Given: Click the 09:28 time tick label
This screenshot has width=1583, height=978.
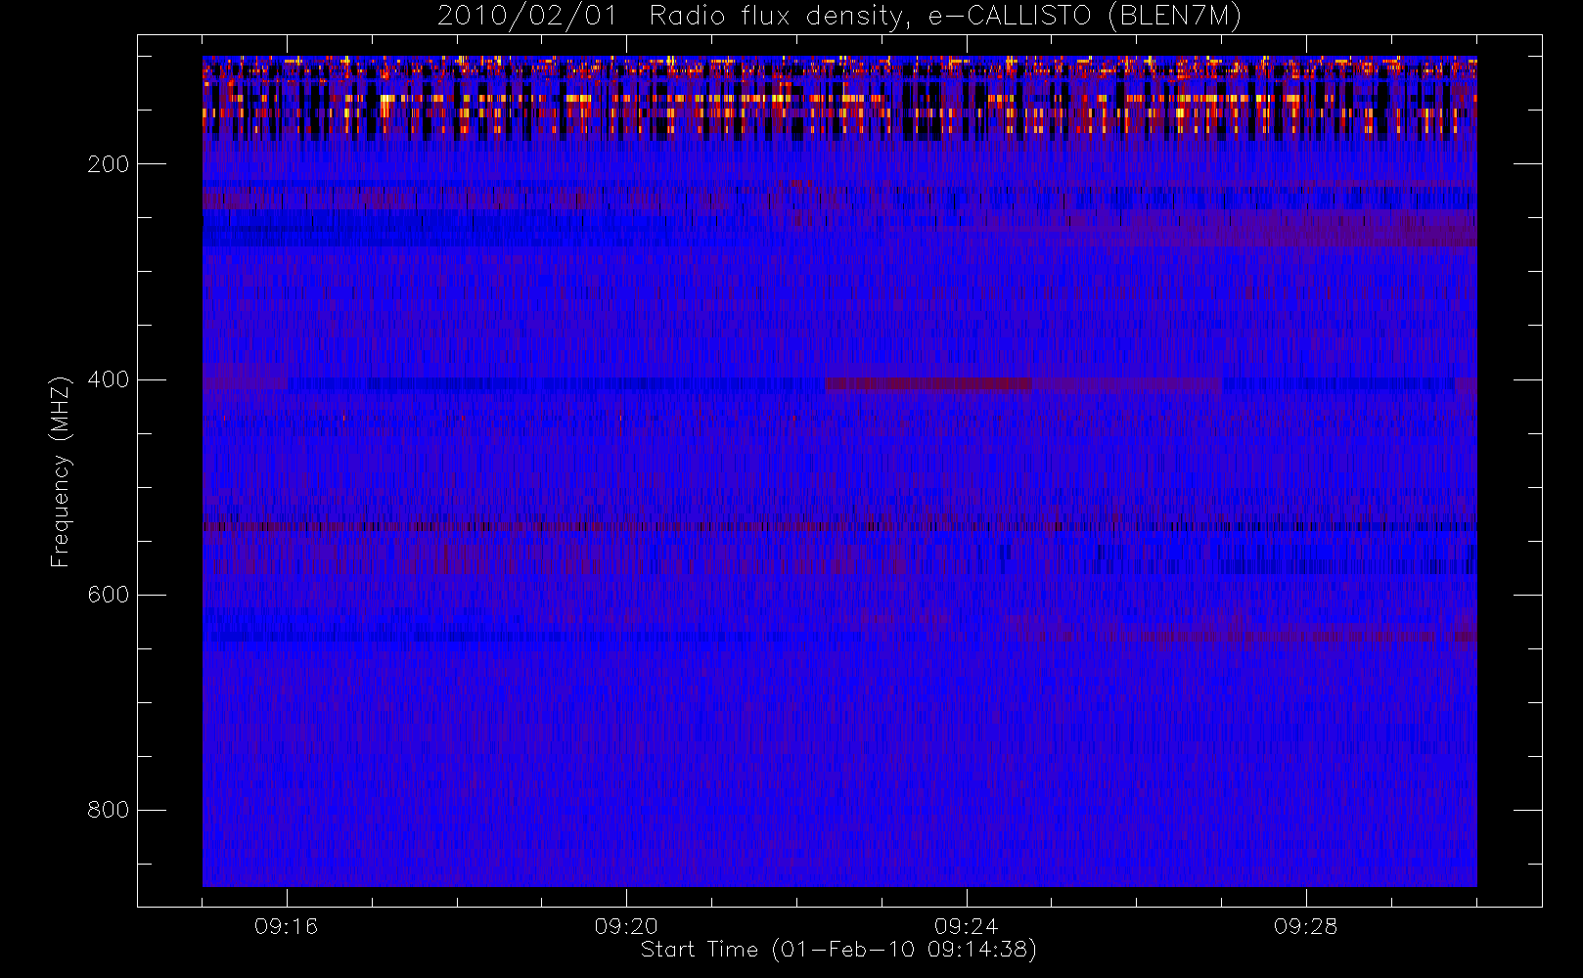Looking at the screenshot, I should tap(1305, 926).
